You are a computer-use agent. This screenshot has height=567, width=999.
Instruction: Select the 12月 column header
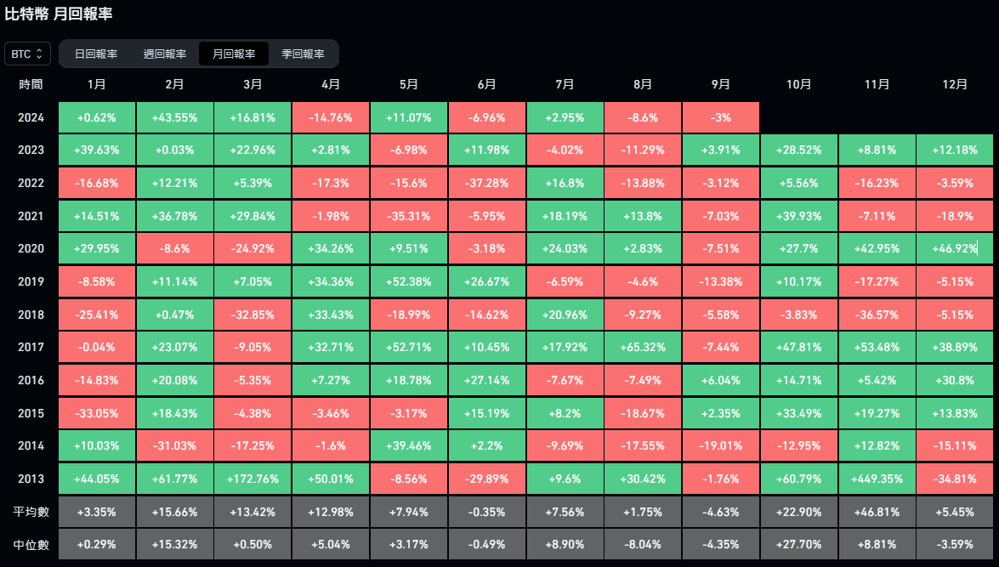pos(955,84)
